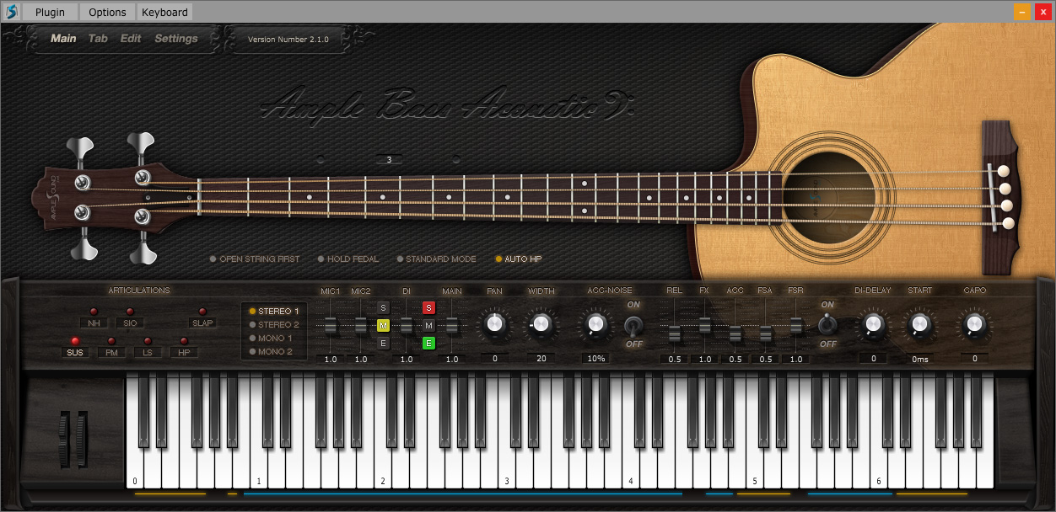Click the yellow M mute button

coord(383,325)
